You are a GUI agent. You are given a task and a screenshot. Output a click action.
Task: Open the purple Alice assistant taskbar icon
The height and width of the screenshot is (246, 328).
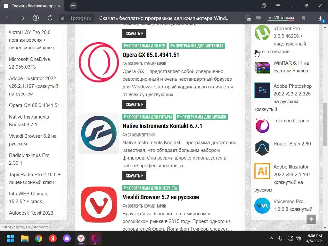67,238
